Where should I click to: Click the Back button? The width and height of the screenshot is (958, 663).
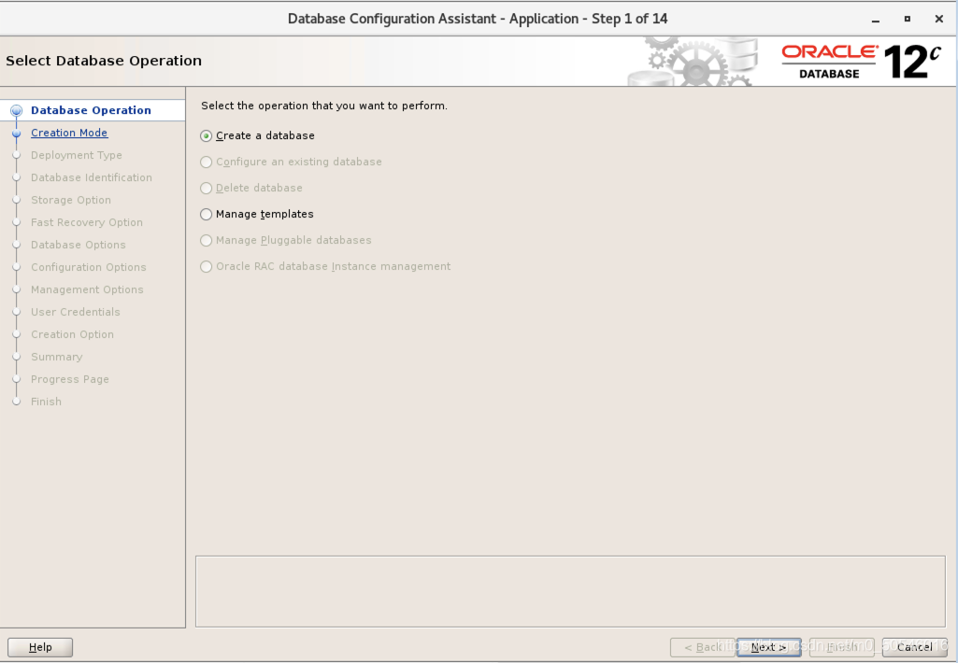click(703, 647)
